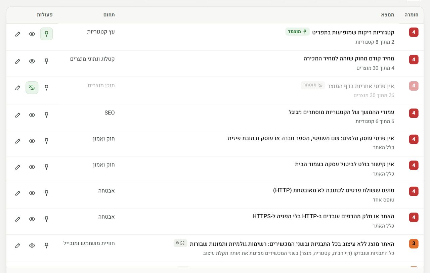This screenshot has height=273, width=430.
Task: Edit the SEO row "עמודי ההמשך של הקטגוריות"
Action: click(18, 115)
